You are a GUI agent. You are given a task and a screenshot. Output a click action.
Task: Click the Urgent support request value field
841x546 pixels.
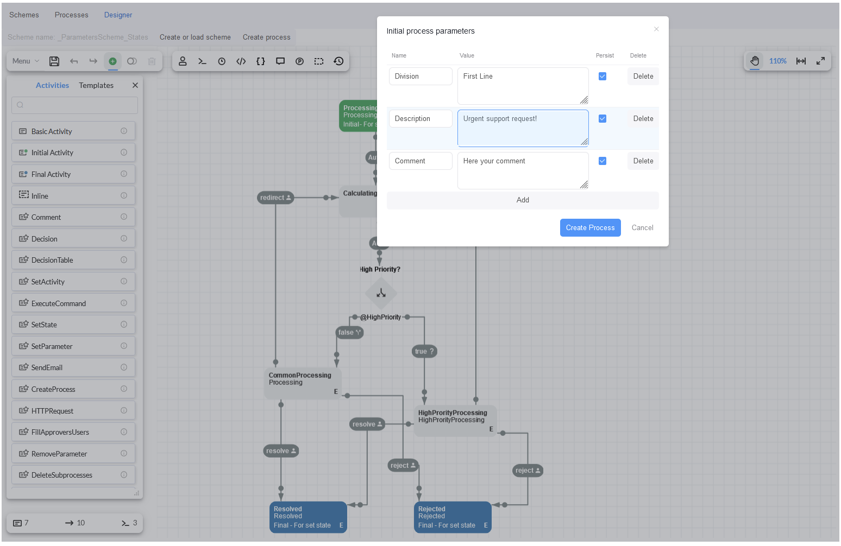[x=523, y=129]
